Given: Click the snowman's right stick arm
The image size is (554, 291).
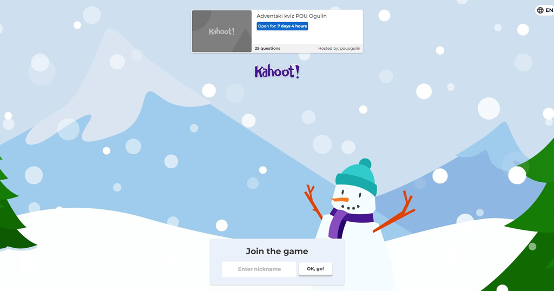Looking at the screenshot, I should click(394, 211).
